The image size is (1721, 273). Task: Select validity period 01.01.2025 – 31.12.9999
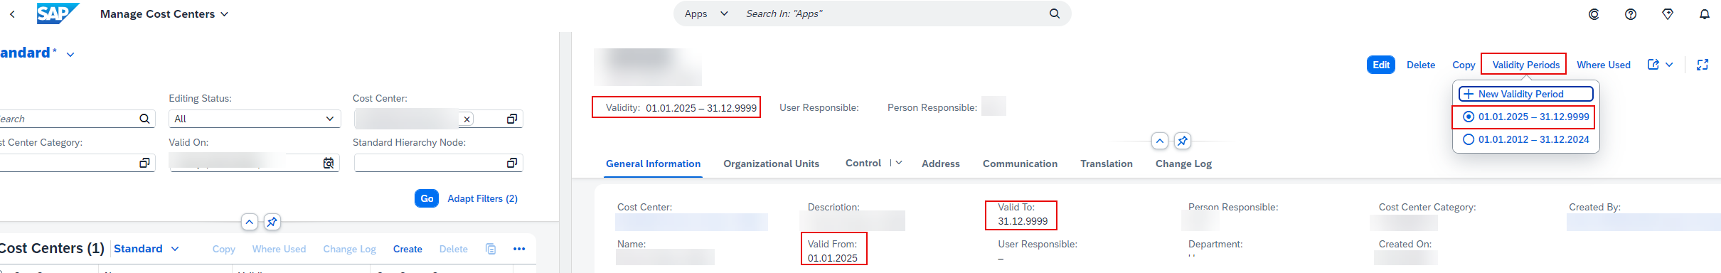click(1525, 117)
